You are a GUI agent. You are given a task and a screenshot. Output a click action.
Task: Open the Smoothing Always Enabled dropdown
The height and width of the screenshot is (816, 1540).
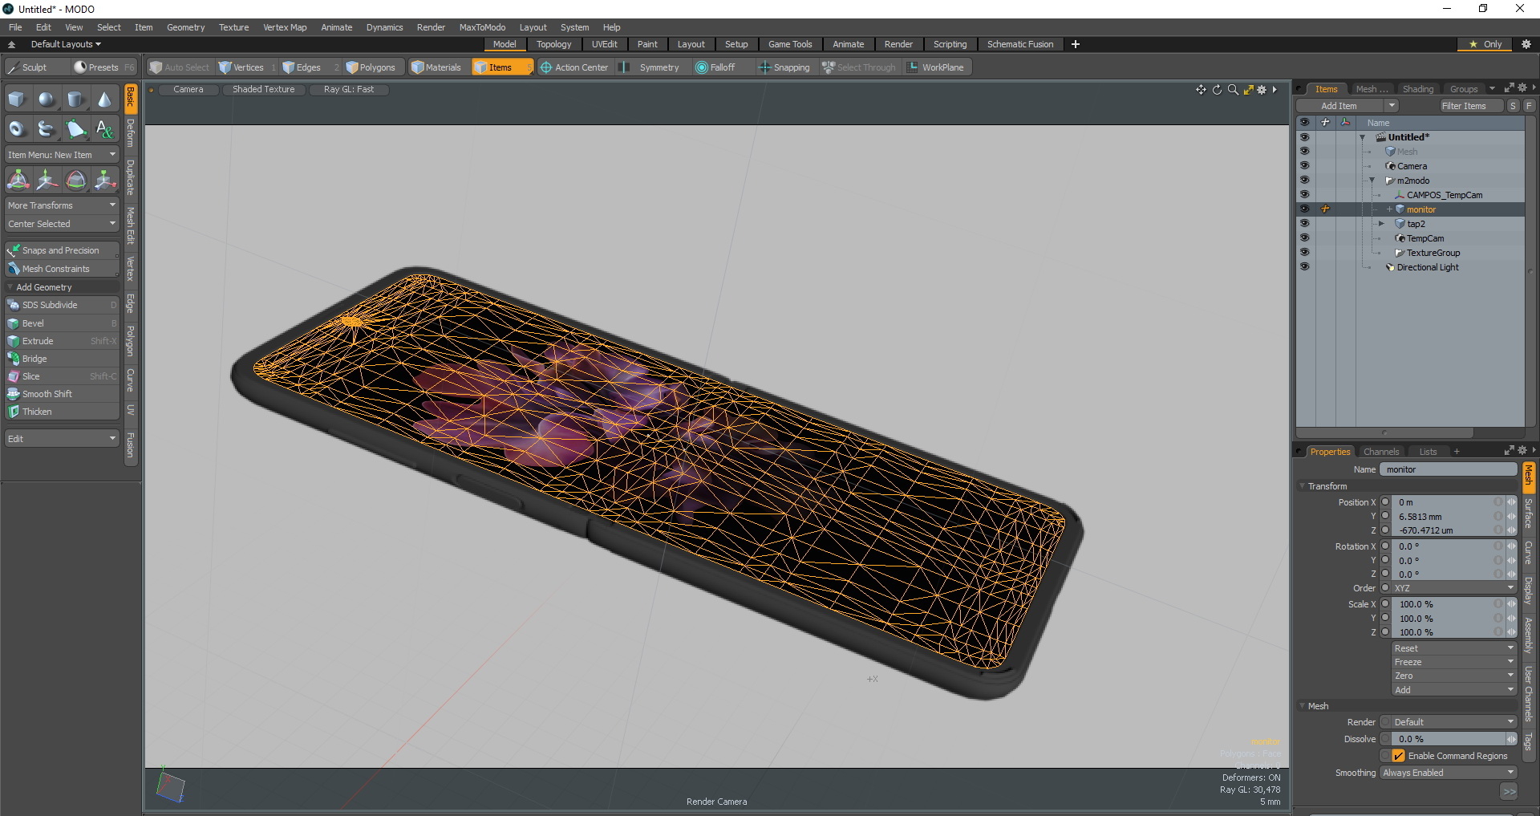click(1449, 773)
